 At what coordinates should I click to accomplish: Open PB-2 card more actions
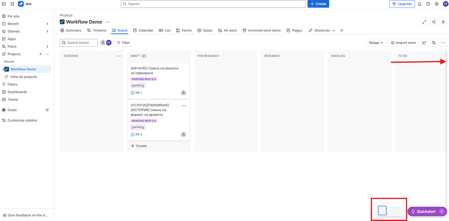point(184,106)
